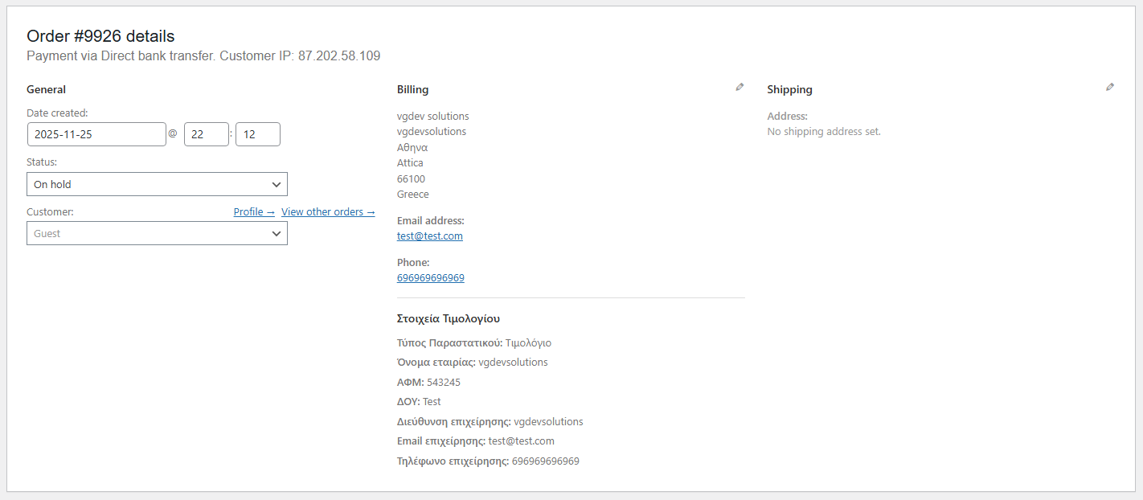The image size is (1143, 500).
Task: Click the Billing section heading
Action: tap(412, 89)
